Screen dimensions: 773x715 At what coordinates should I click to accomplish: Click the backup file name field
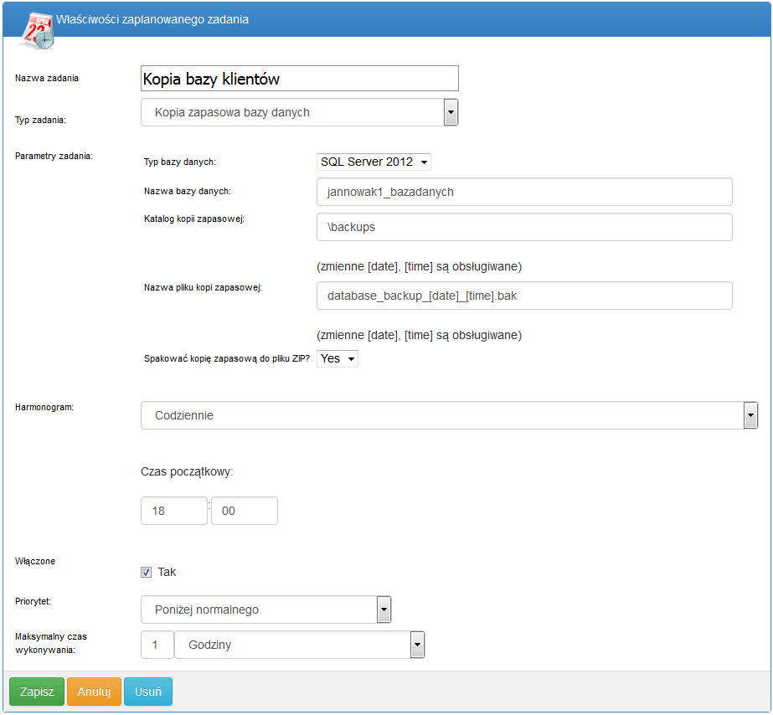[x=524, y=296]
